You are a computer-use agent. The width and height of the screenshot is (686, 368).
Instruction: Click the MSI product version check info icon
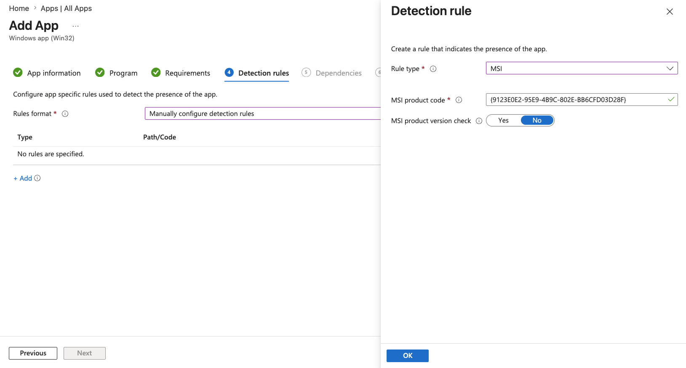[x=479, y=121]
